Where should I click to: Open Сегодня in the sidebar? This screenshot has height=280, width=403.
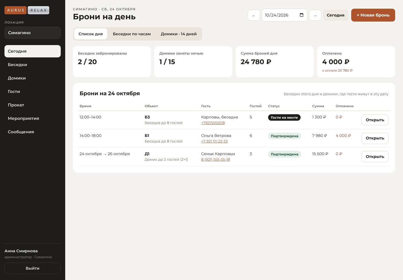coord(32,51)
